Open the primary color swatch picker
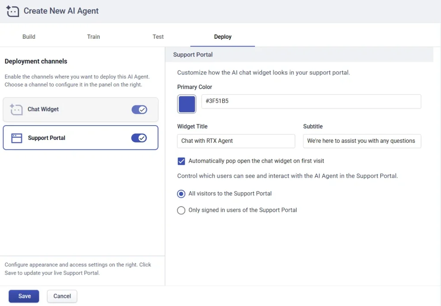This screenshot has width=441, height=306. 186,104
